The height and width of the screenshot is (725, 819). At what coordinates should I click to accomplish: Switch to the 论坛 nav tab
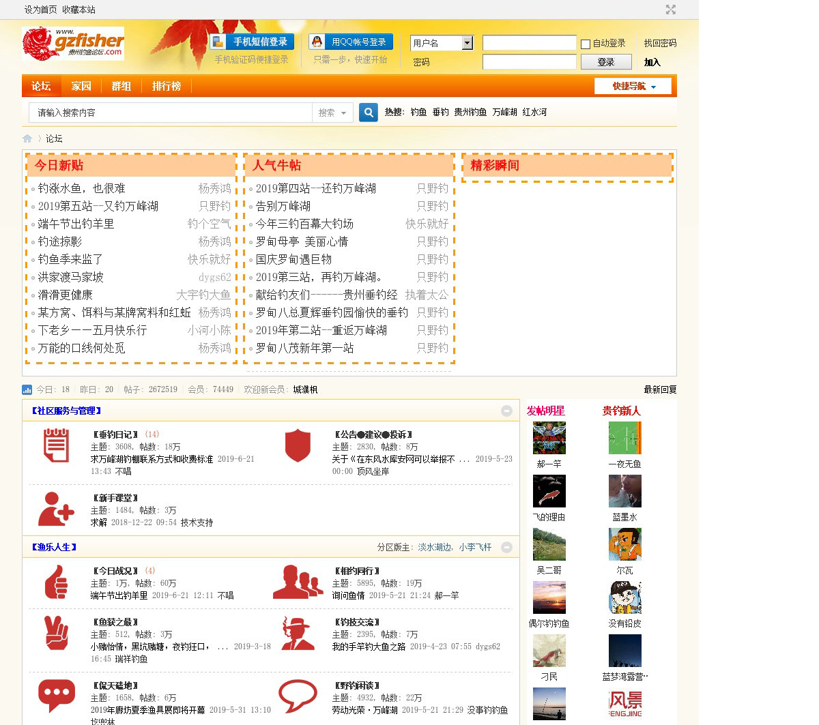(41, 86)
